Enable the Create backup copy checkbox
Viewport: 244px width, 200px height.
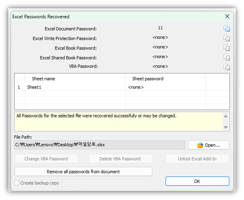pos(17,183)
